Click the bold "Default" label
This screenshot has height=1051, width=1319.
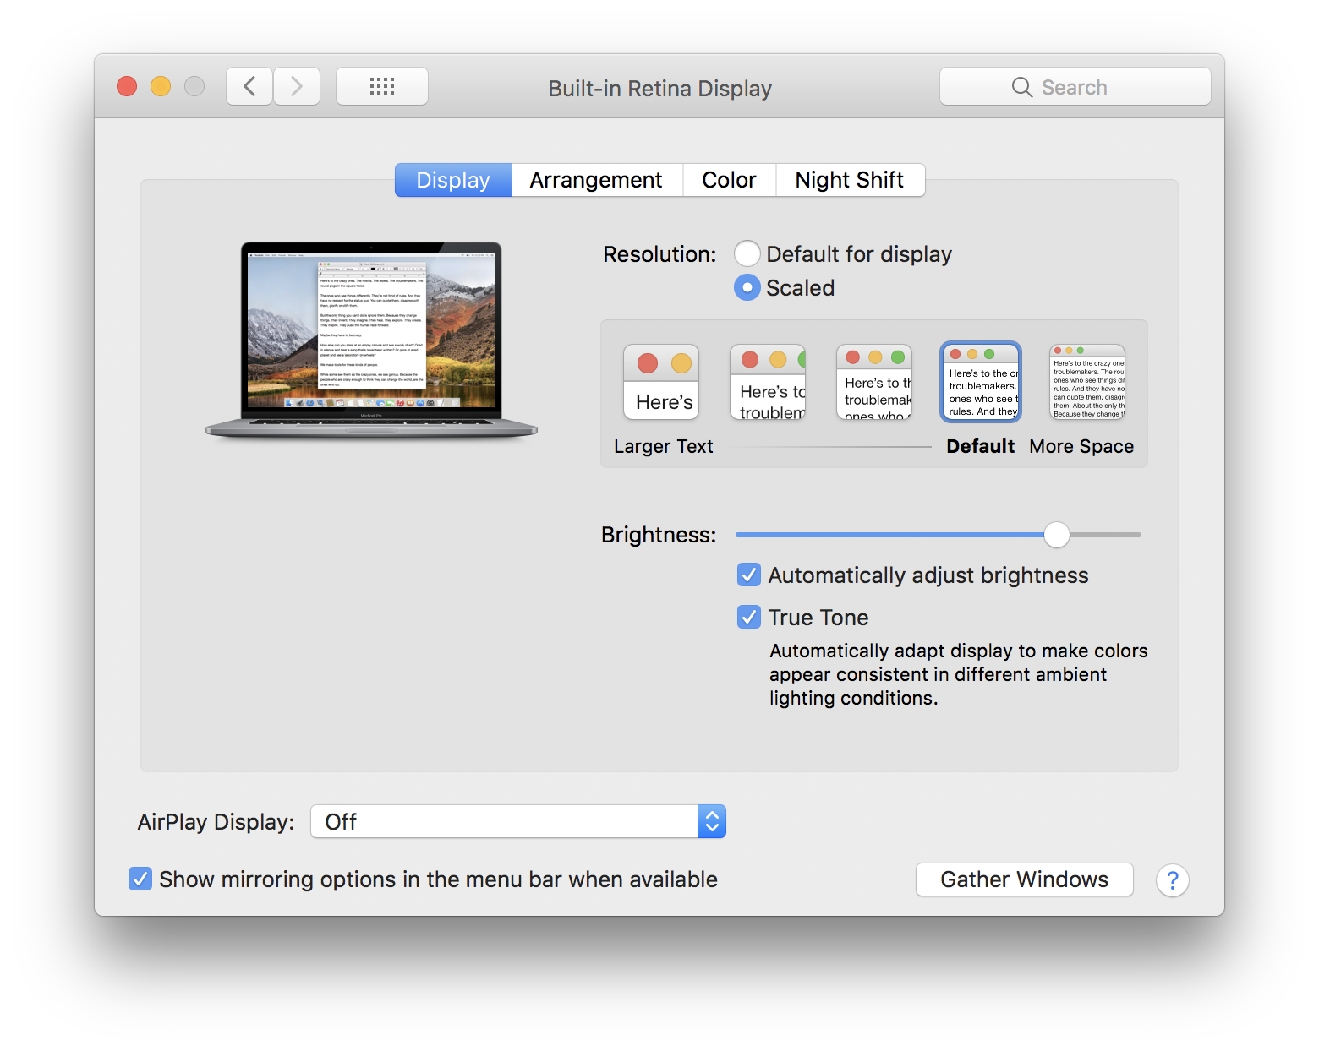point(981,446)
